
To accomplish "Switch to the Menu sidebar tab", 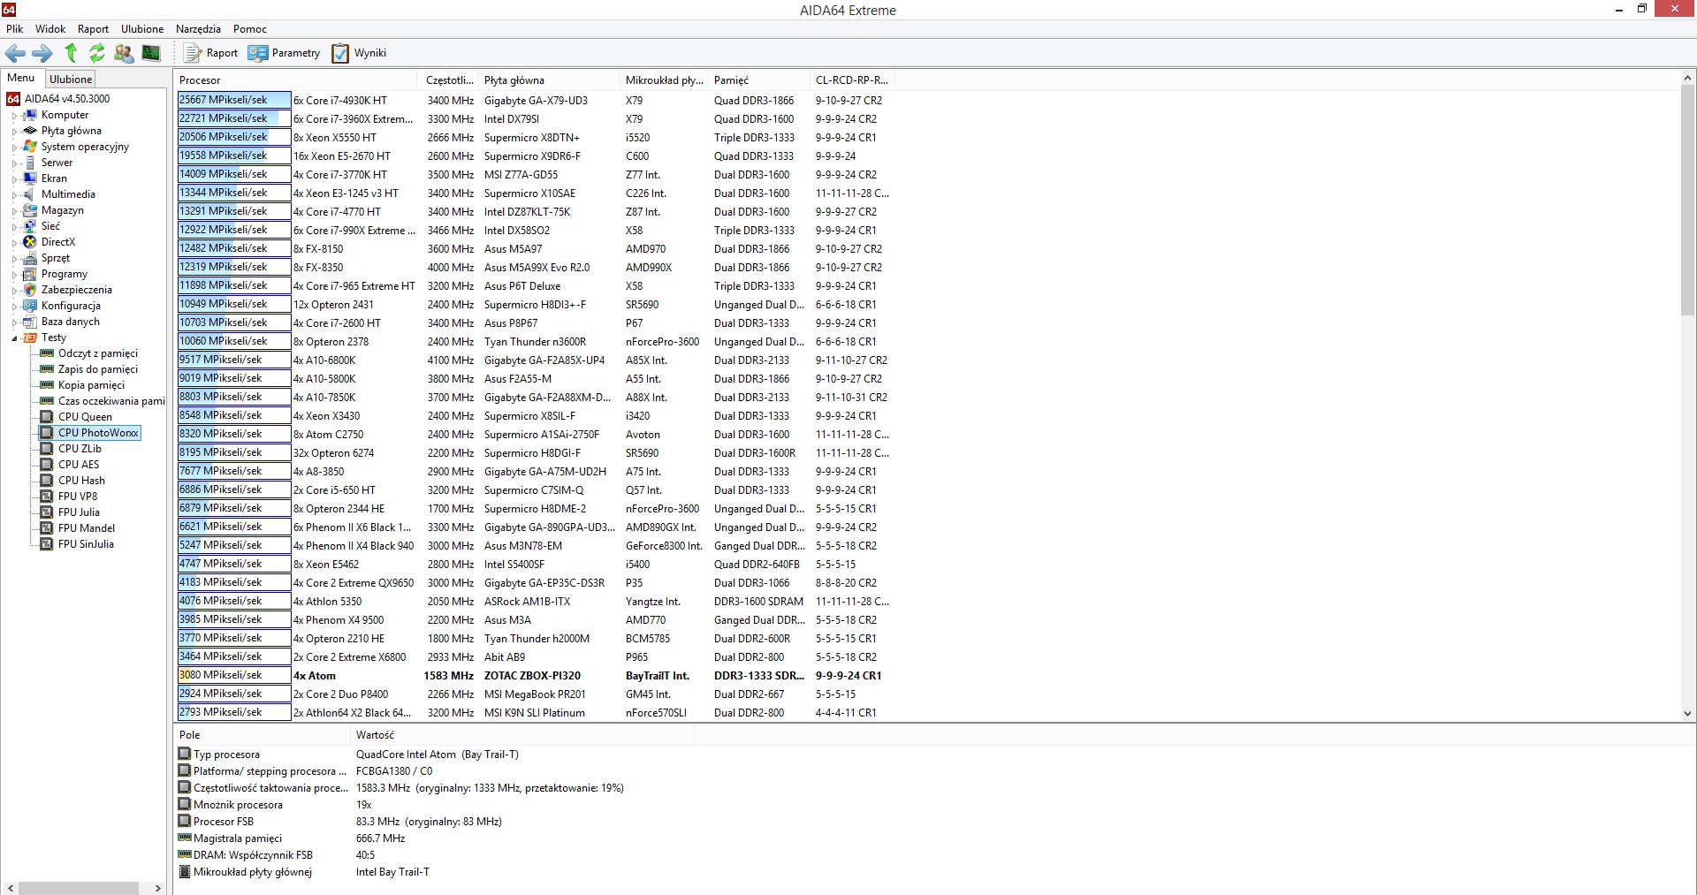I will (21, 79).
